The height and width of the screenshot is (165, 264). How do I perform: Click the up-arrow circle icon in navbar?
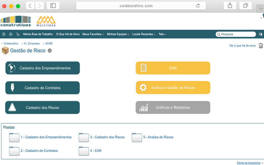point(11,34)
